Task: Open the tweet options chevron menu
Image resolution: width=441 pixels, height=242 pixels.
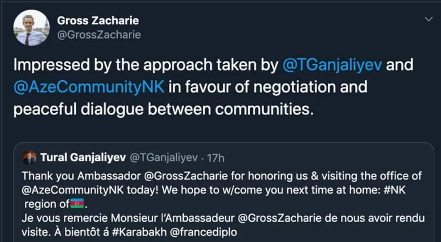Action: pos(427,19)
